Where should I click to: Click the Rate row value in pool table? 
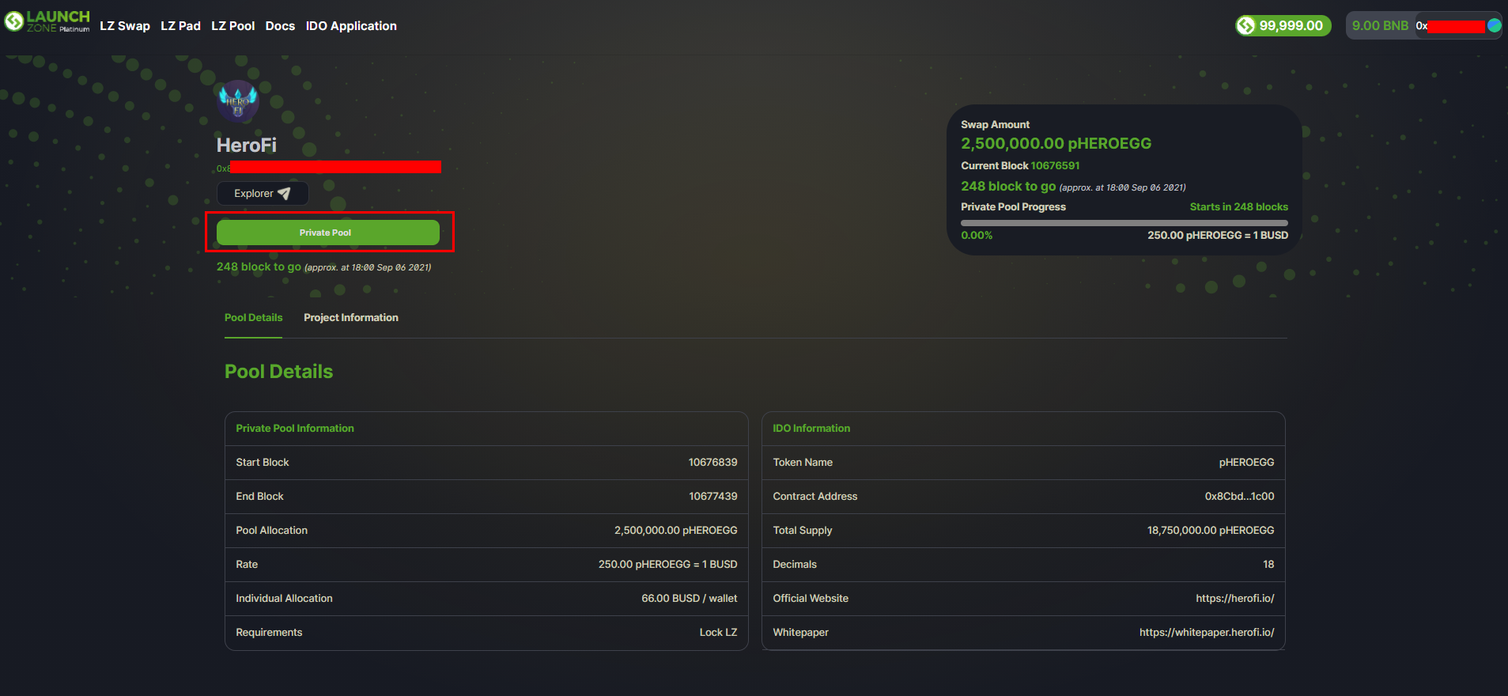point(667,564)
